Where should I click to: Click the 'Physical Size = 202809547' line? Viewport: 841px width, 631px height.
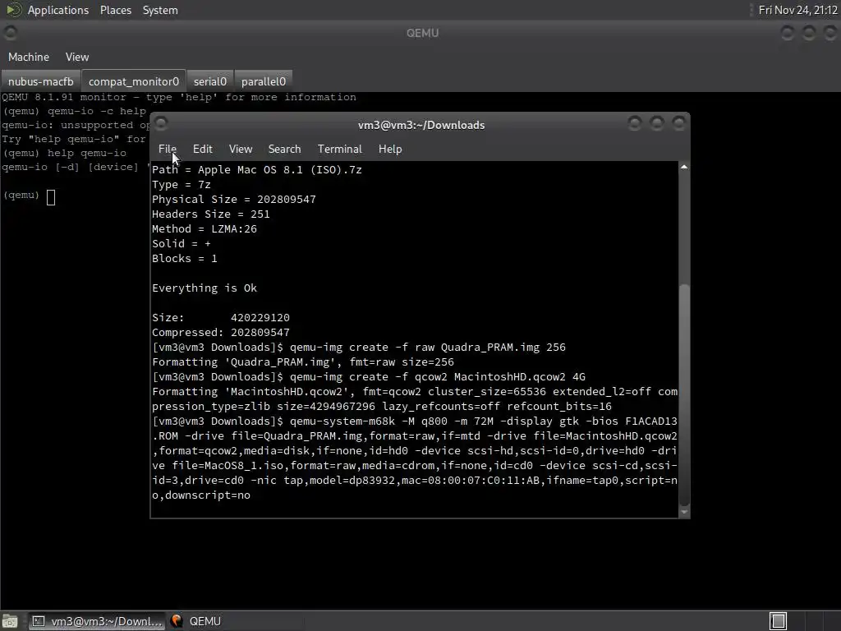[234, 199]
